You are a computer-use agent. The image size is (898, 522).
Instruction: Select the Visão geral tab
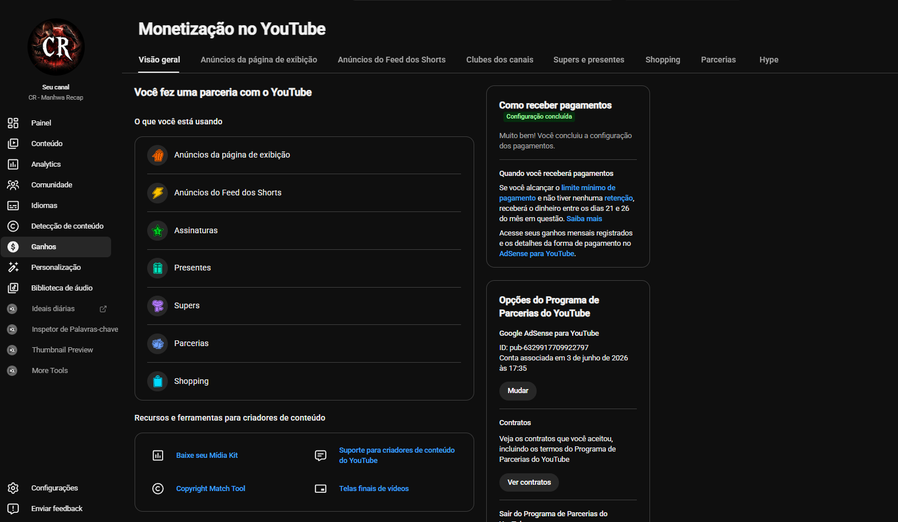pyautogui.click(x=159, y=60)
